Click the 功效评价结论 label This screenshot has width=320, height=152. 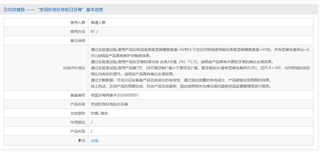(x=74, y=68)
